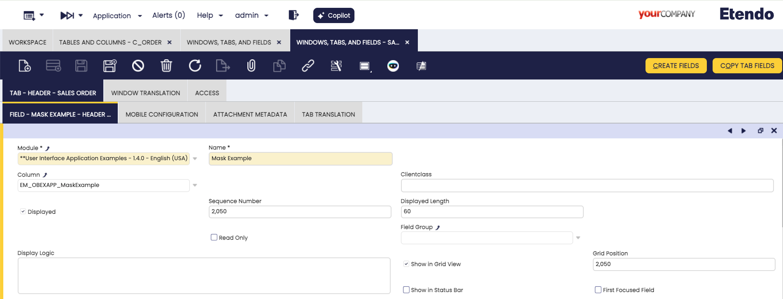Click the Copilot robot face toolbar icon

[393, 66]
